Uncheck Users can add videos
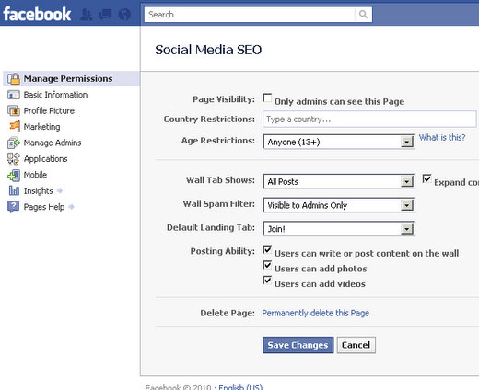The image size is (479, 390). 267,280
